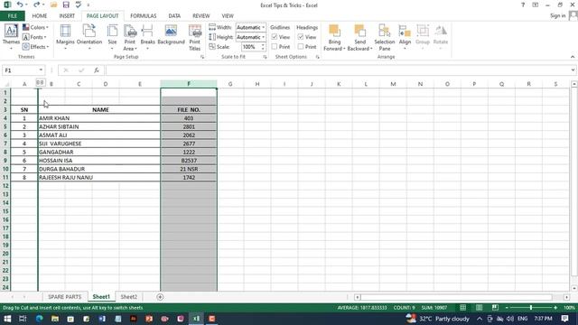Toggle Gridlines Print checkbox

click(x=275, y=47)
